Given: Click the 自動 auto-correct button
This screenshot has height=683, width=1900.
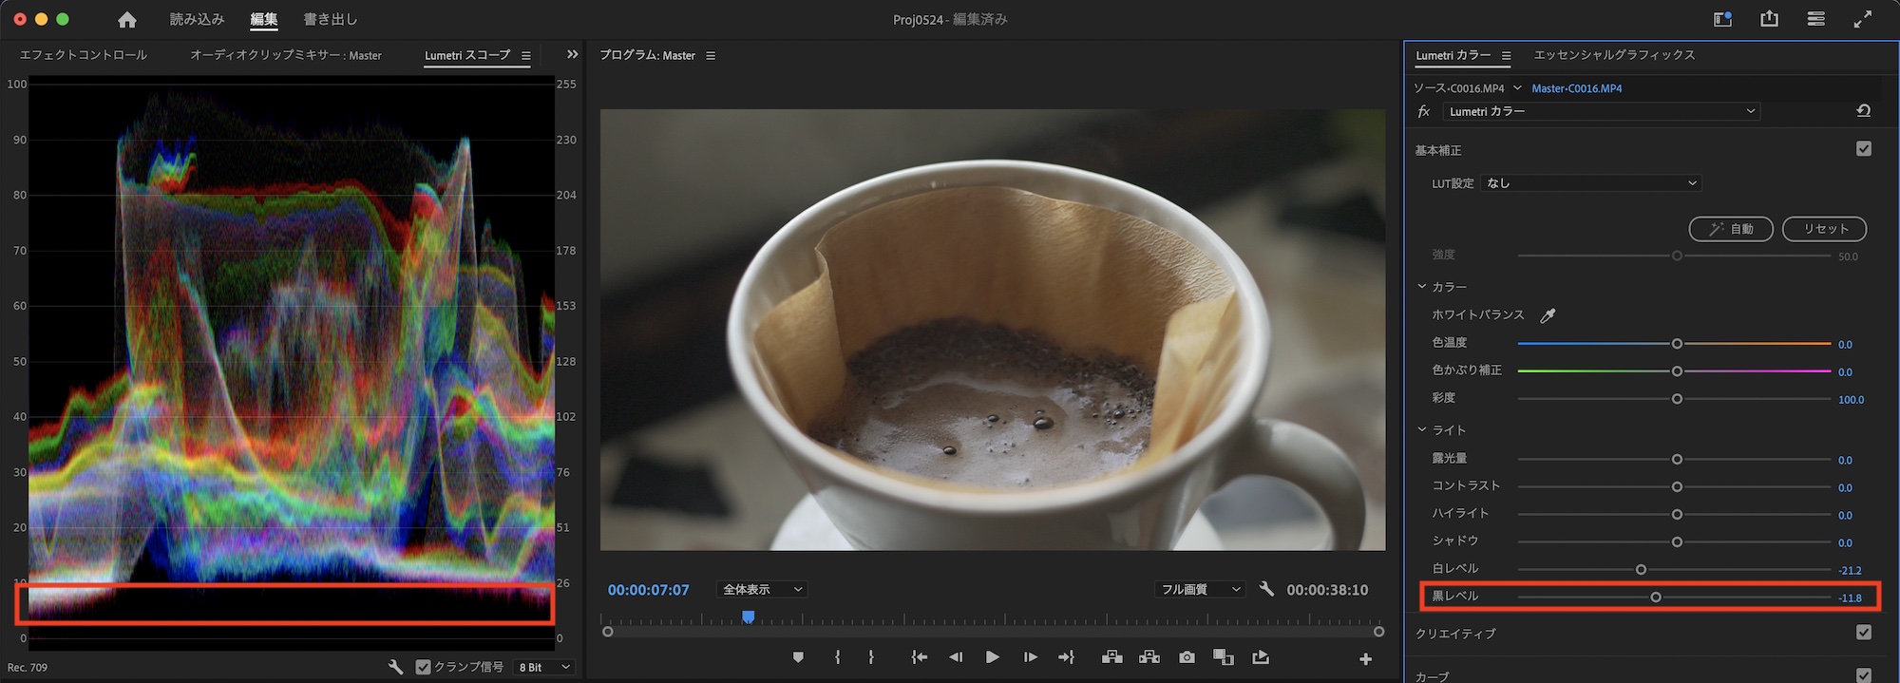Looking at the screenshot, I should tap(1731, 229).
